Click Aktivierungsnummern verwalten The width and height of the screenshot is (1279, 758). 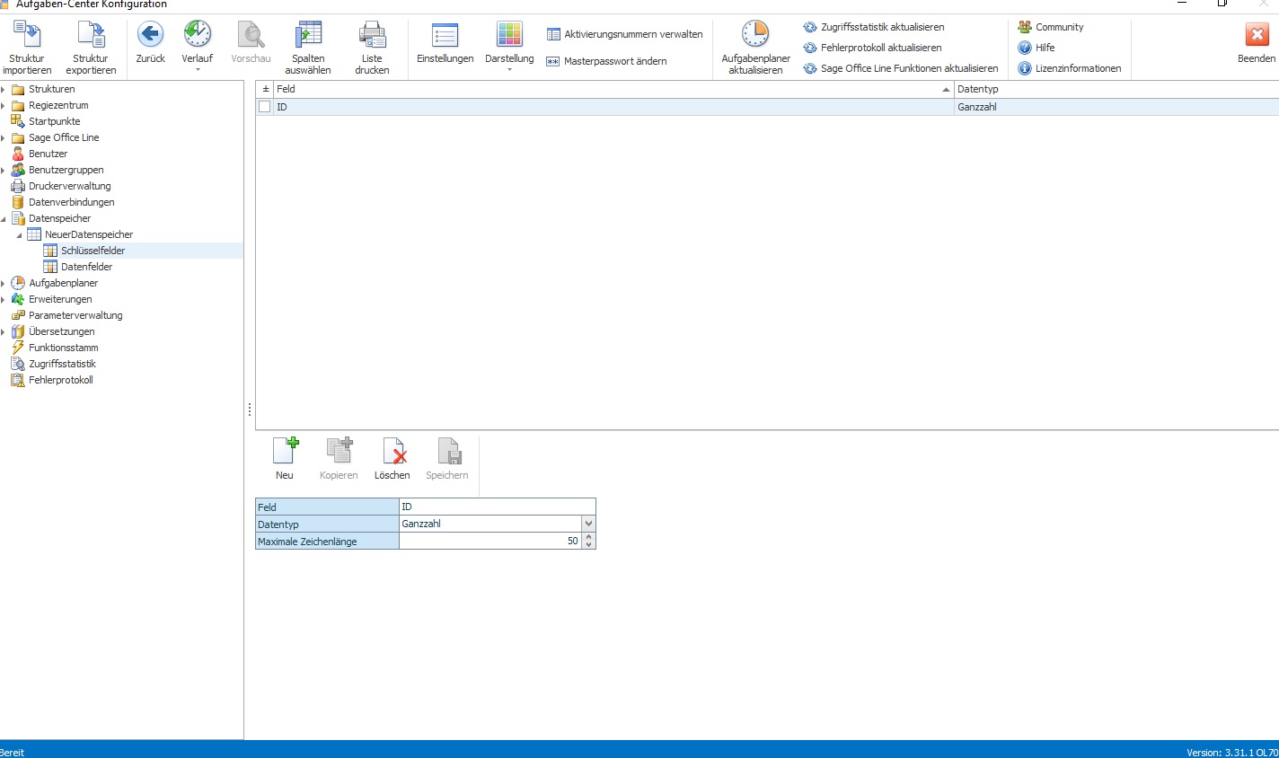625,34
